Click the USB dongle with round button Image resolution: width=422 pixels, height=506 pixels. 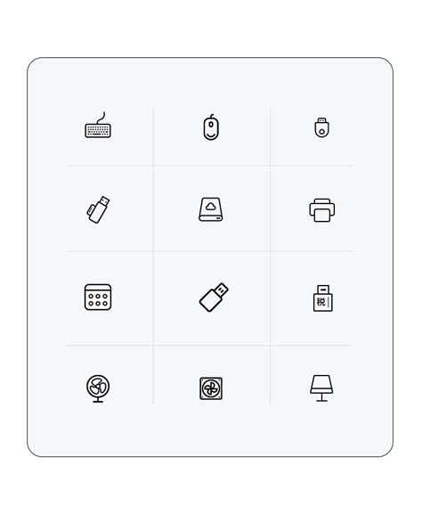(x=321, y=127)
